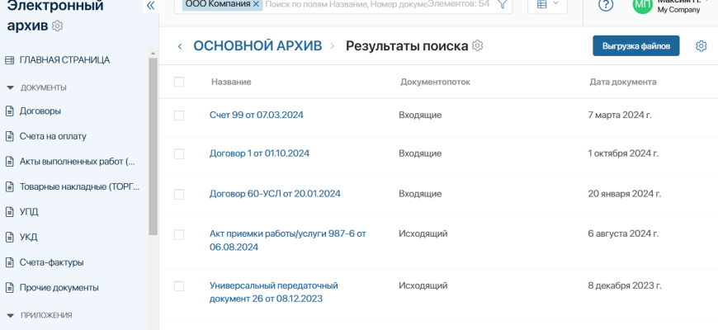Click the search input field
Viewport: 718px width, 330px height.
point(347,5)
